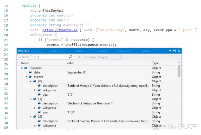The width and height of the screenshot is (201, 135).
Task: Select the response row name
Action: [x=36, y=68]
